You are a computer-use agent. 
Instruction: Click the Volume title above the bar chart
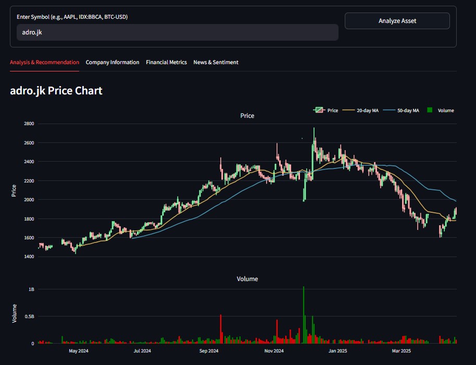point(247,279)
